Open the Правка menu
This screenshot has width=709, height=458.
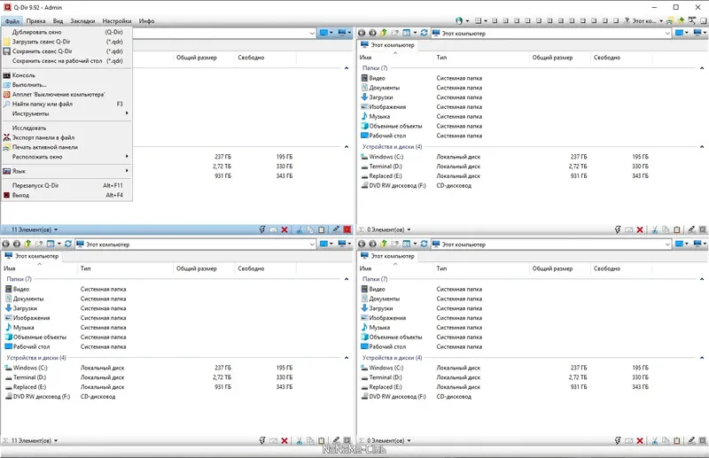click(35, 20)
